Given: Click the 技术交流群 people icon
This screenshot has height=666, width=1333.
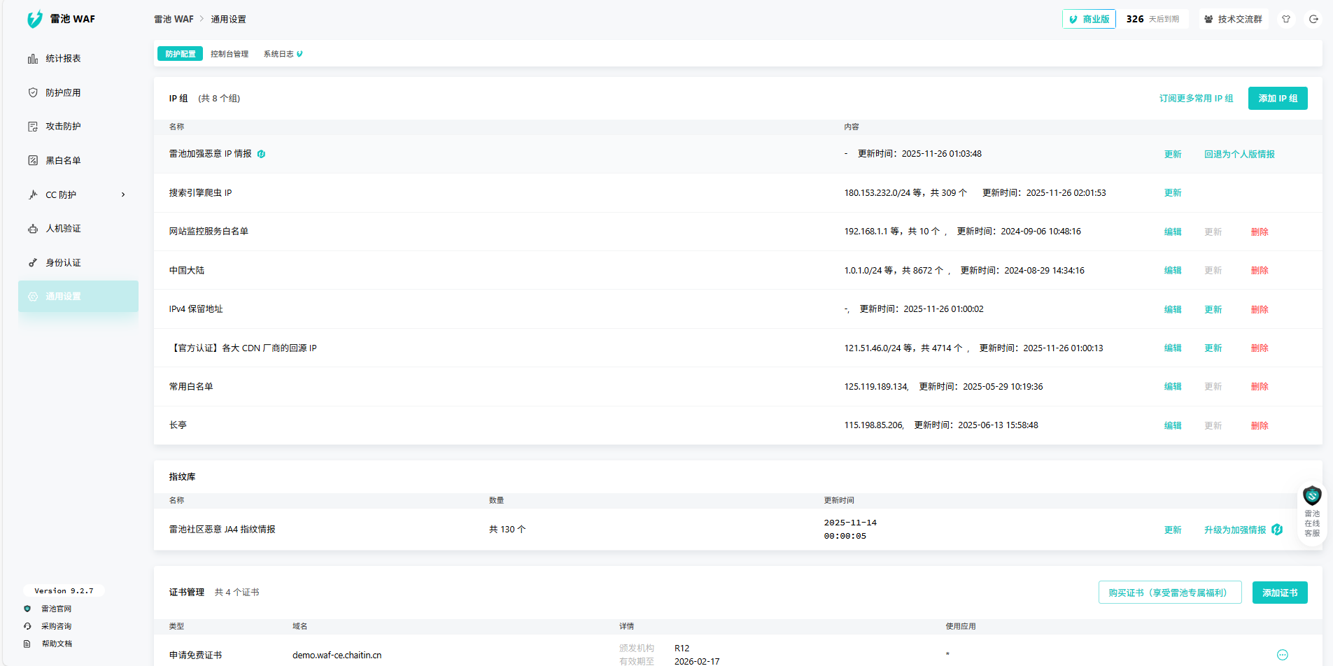Looking at the screenshot, I should (1208, 20).
